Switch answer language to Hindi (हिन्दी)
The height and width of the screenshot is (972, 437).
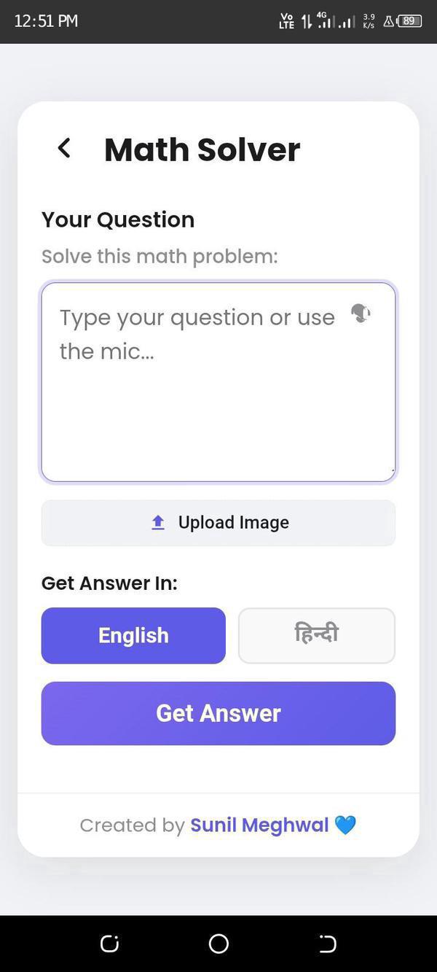[x=316, y=635]
